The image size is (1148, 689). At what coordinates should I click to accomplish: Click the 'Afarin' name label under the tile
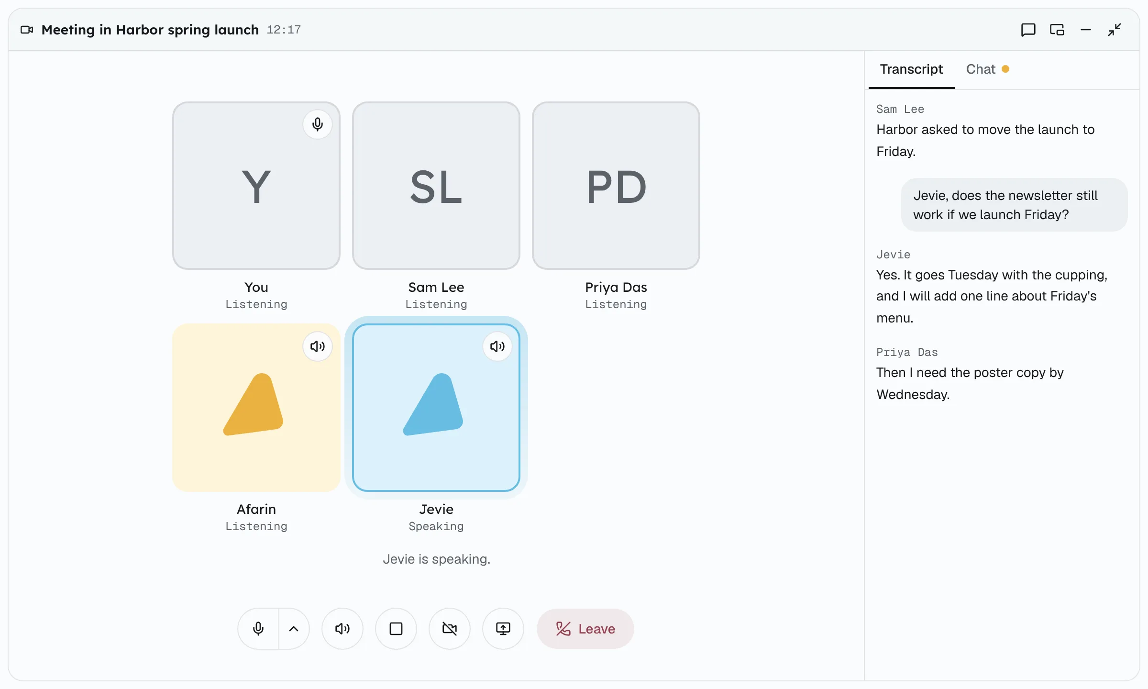tap(256, 509)
